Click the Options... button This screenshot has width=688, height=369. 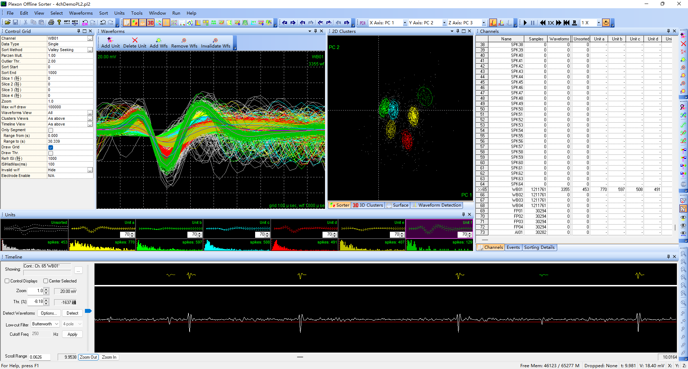point(48,313)
